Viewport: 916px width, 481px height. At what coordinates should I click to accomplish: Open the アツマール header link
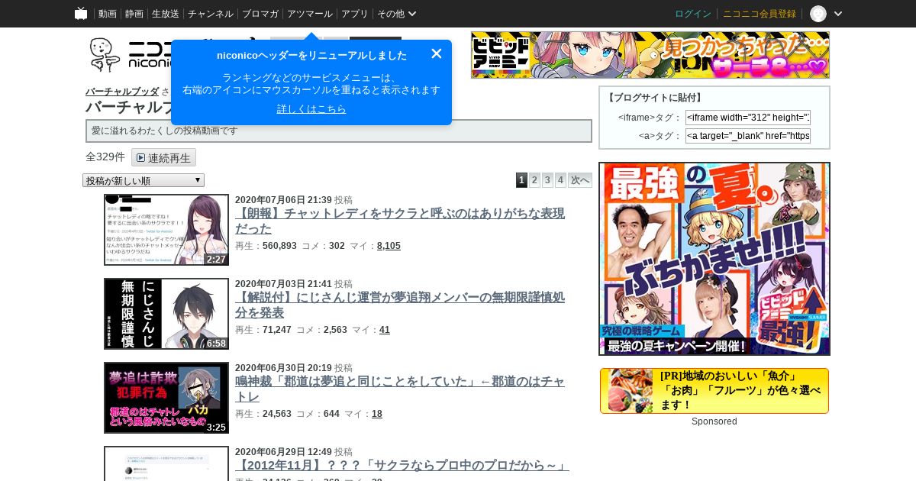pos(310,14)
